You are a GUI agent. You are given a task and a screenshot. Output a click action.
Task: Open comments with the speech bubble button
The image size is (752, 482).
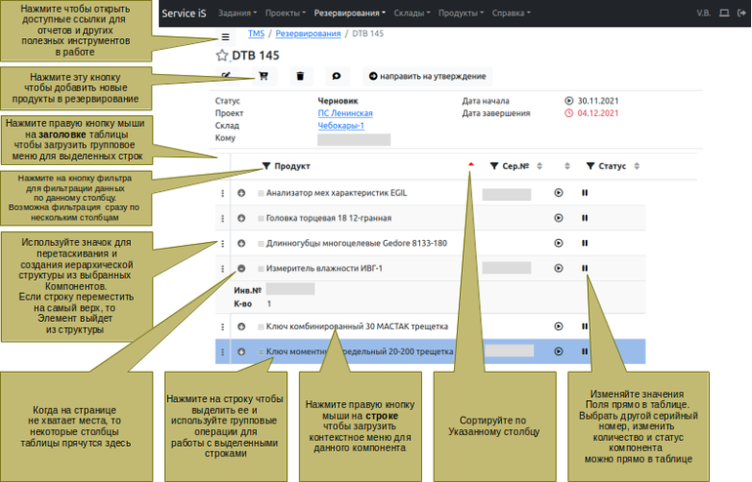336,76
